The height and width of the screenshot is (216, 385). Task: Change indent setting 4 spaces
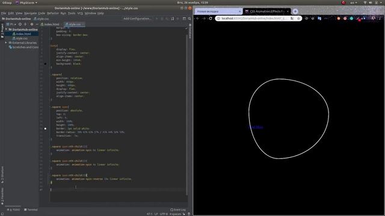point(175,214)
